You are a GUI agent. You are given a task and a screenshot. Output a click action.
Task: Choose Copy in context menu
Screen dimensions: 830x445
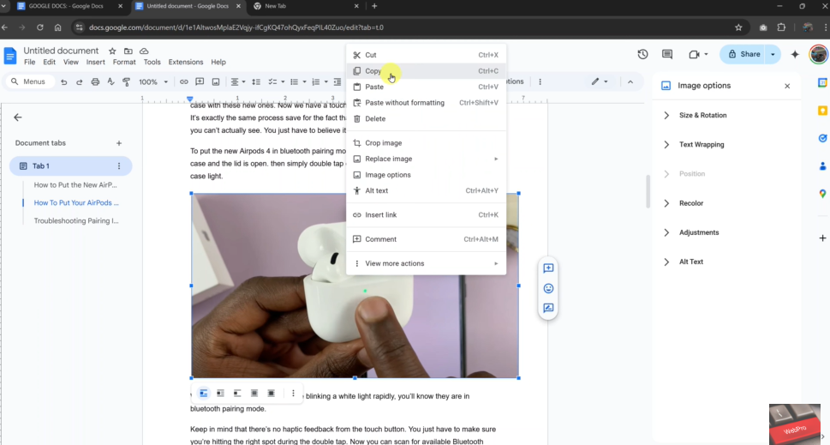(x=426, y=71)
